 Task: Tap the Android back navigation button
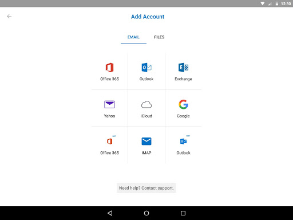point(110,213)
